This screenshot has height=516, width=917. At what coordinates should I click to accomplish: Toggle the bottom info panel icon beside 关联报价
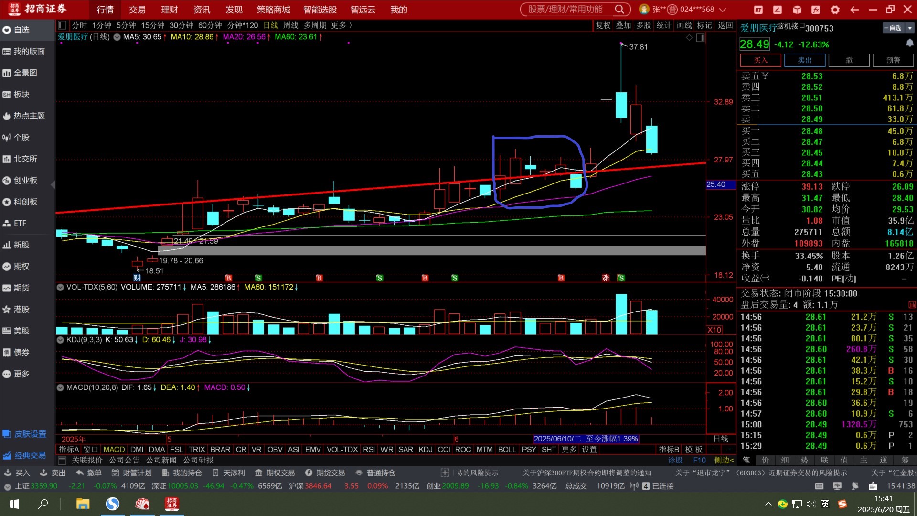[x=62, y=461]
